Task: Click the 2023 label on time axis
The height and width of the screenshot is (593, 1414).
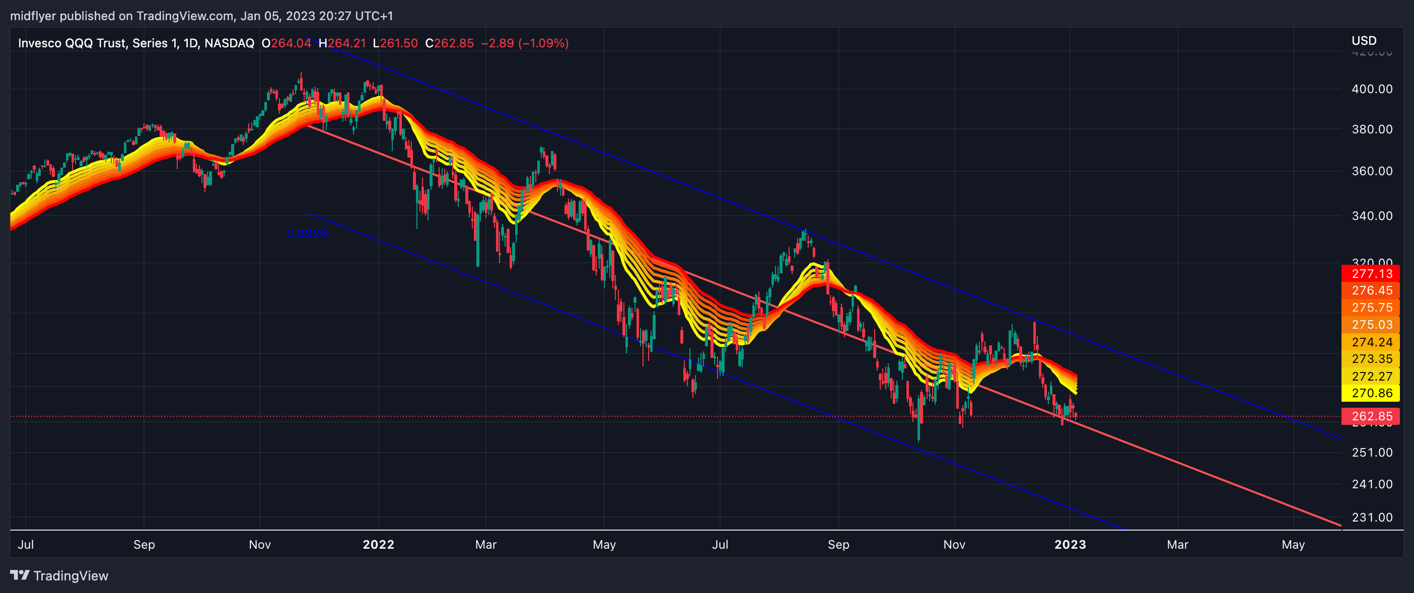Action: point(1071,544)
